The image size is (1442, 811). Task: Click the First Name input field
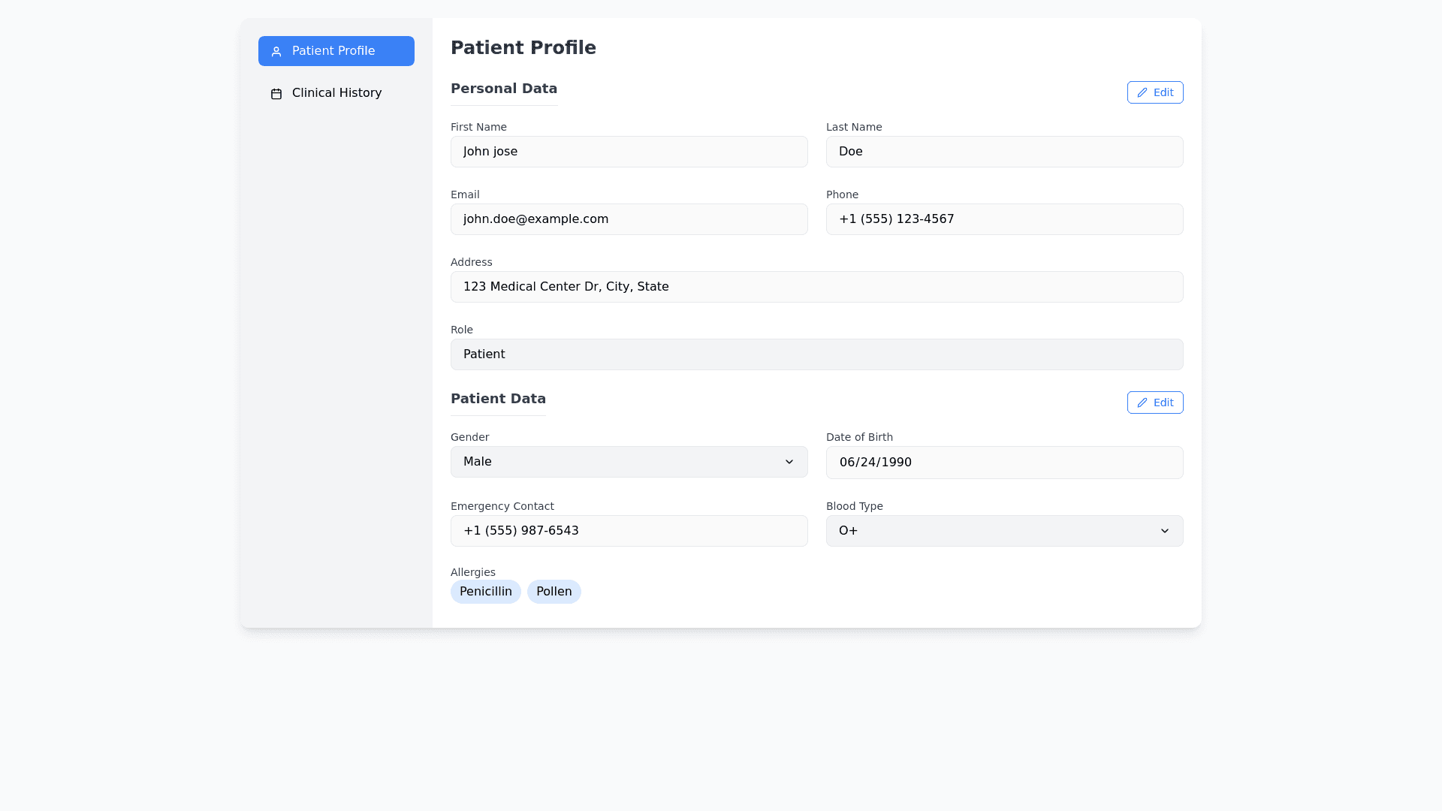tap(629, 152)
